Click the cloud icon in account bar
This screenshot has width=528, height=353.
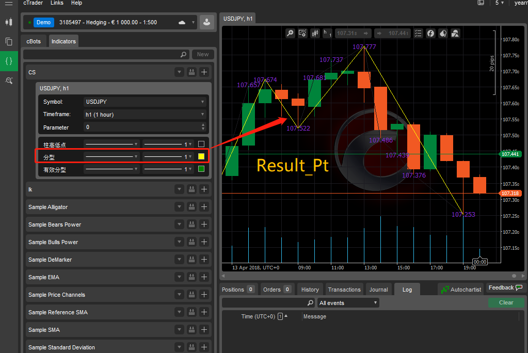[x=182, y=23]
